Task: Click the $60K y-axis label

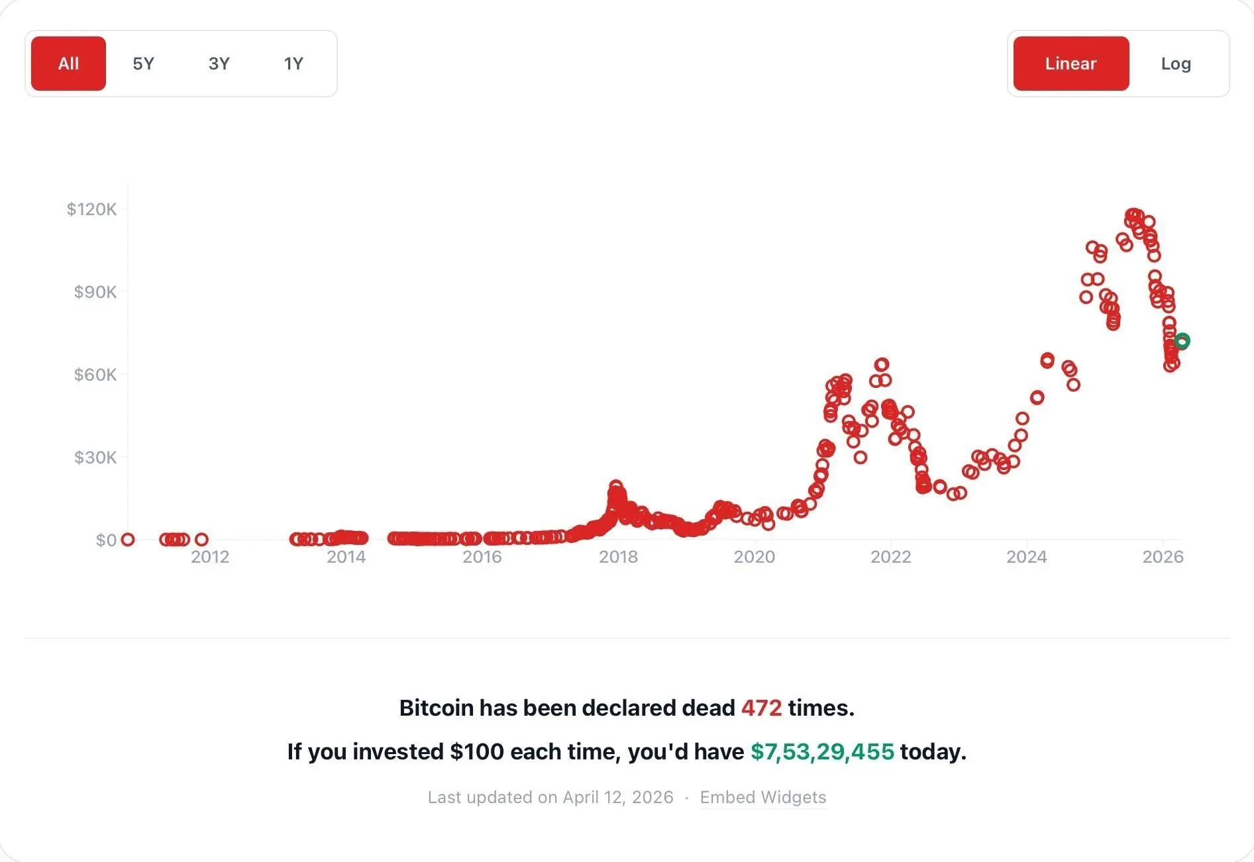Action: pos(95,375)
